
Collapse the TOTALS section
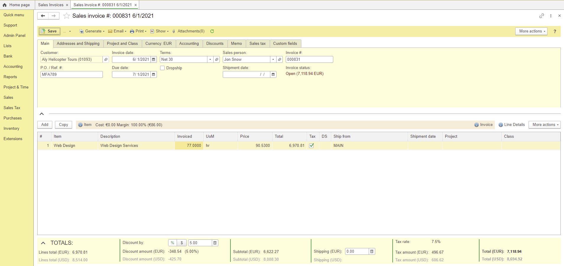43,243
